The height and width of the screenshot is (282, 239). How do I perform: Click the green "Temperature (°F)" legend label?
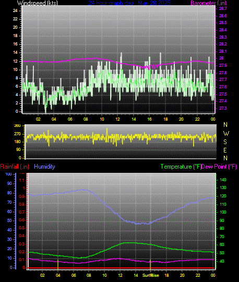click(x=181, y=167)
